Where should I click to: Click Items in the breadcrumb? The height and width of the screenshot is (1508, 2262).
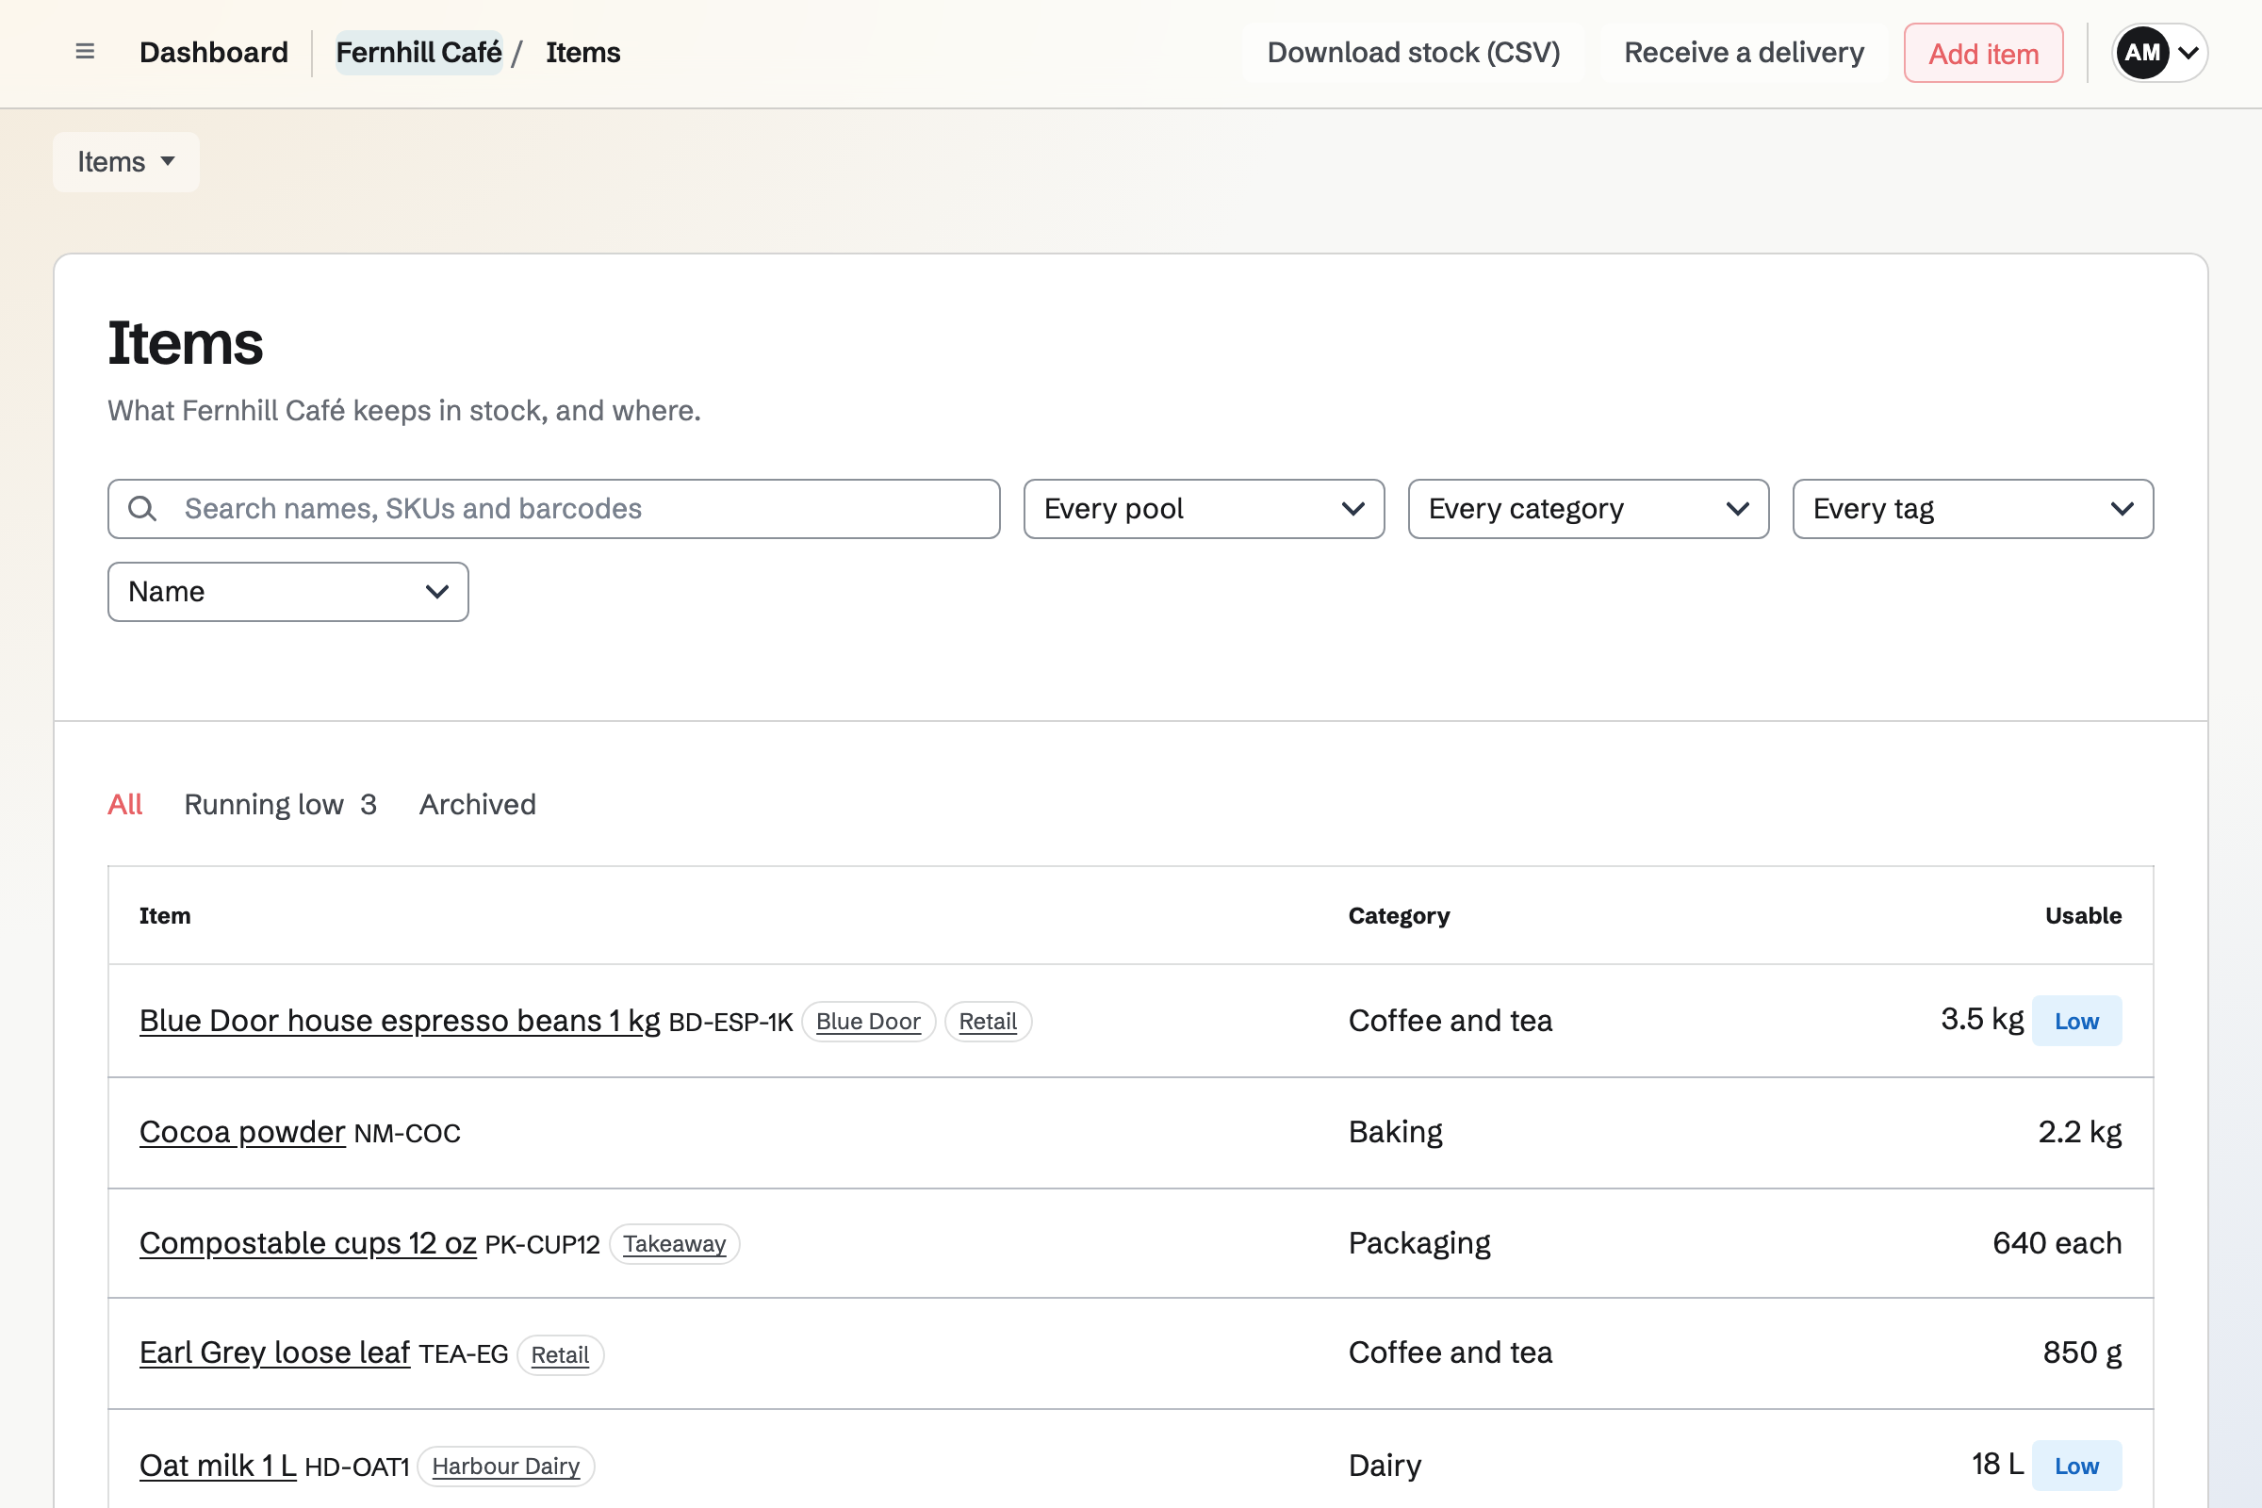coord(582,52)
